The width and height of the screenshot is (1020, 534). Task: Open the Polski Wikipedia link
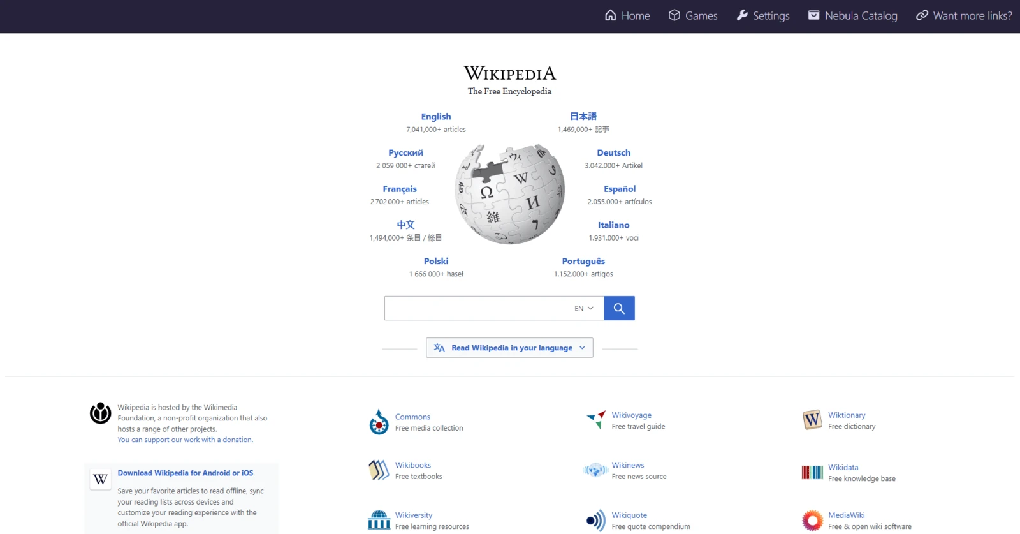click(436, 262)
